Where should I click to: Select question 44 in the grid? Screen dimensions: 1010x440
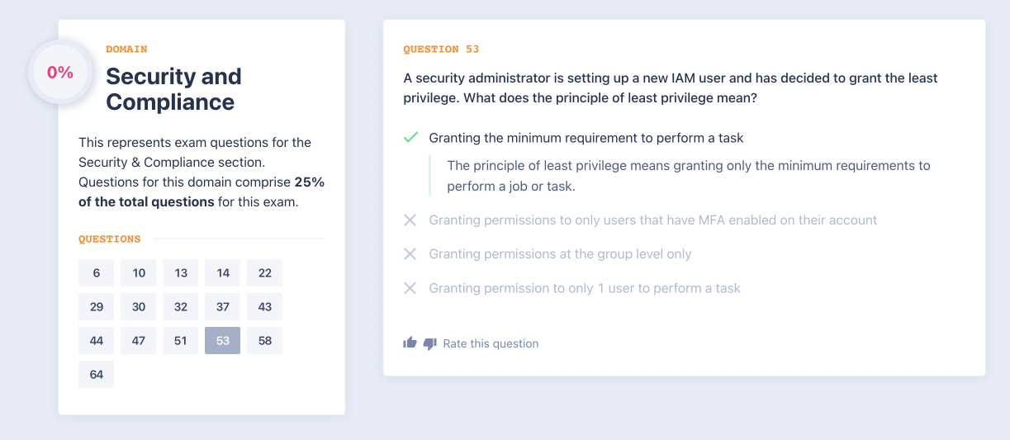click(97, 341)
